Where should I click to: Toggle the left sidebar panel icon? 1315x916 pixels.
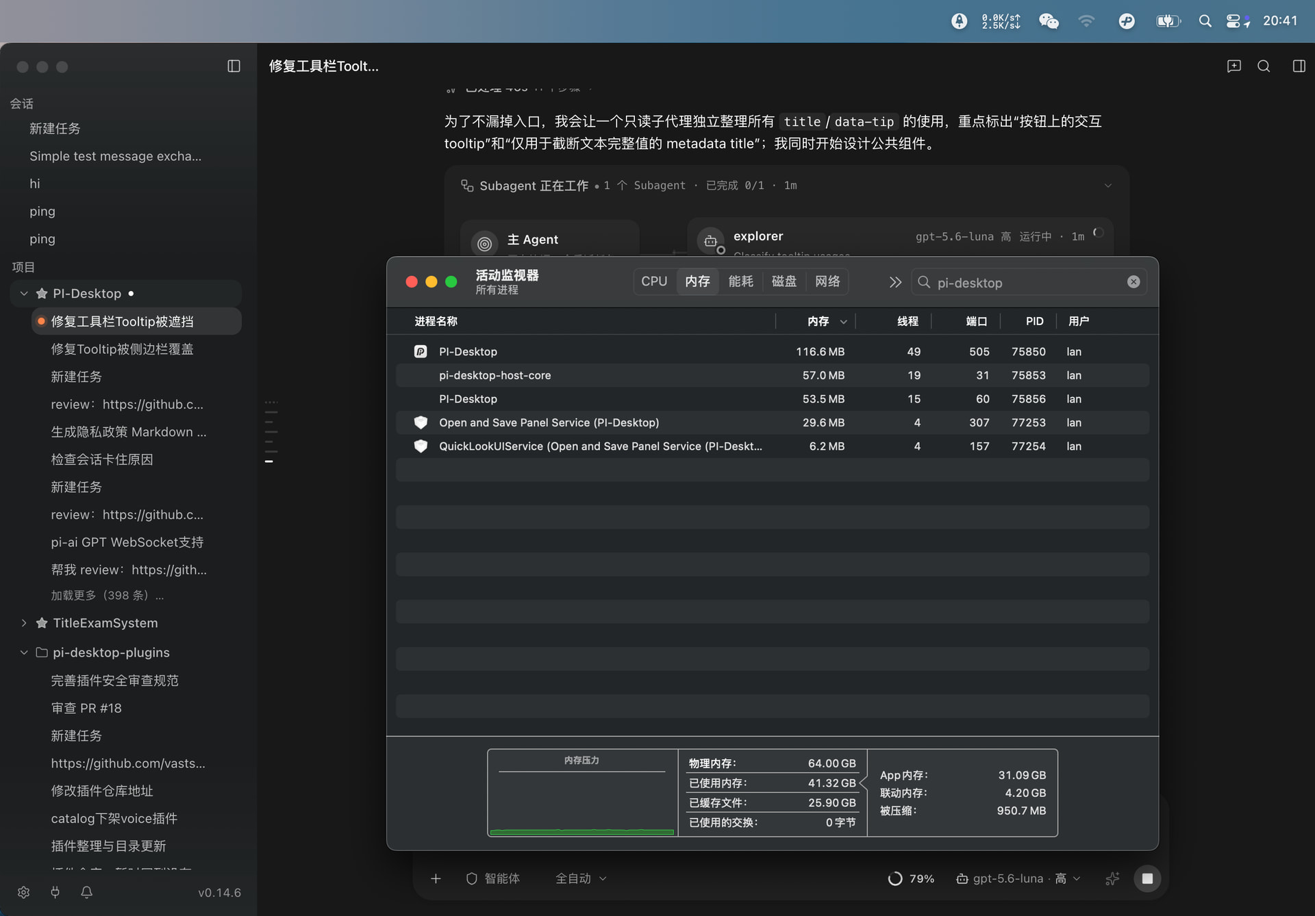(x=234, y=66)
